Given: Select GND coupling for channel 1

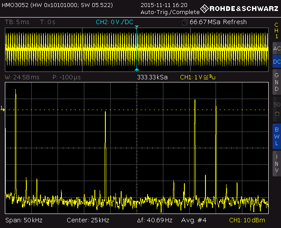Looking at the screenshot, I should pos(276,82).
